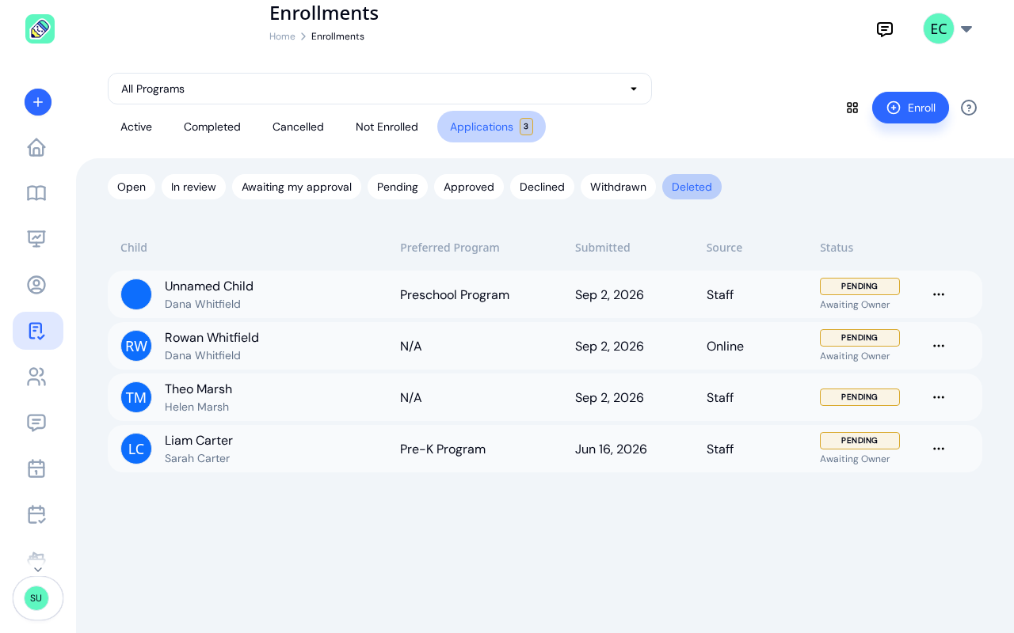Open the Enrollments checklist icon in sidebar
1014x633 pixels.
click(x=36, y=331)
